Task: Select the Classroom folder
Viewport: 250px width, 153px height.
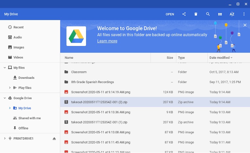Action: pyautogui.click(x=155, y=72)
